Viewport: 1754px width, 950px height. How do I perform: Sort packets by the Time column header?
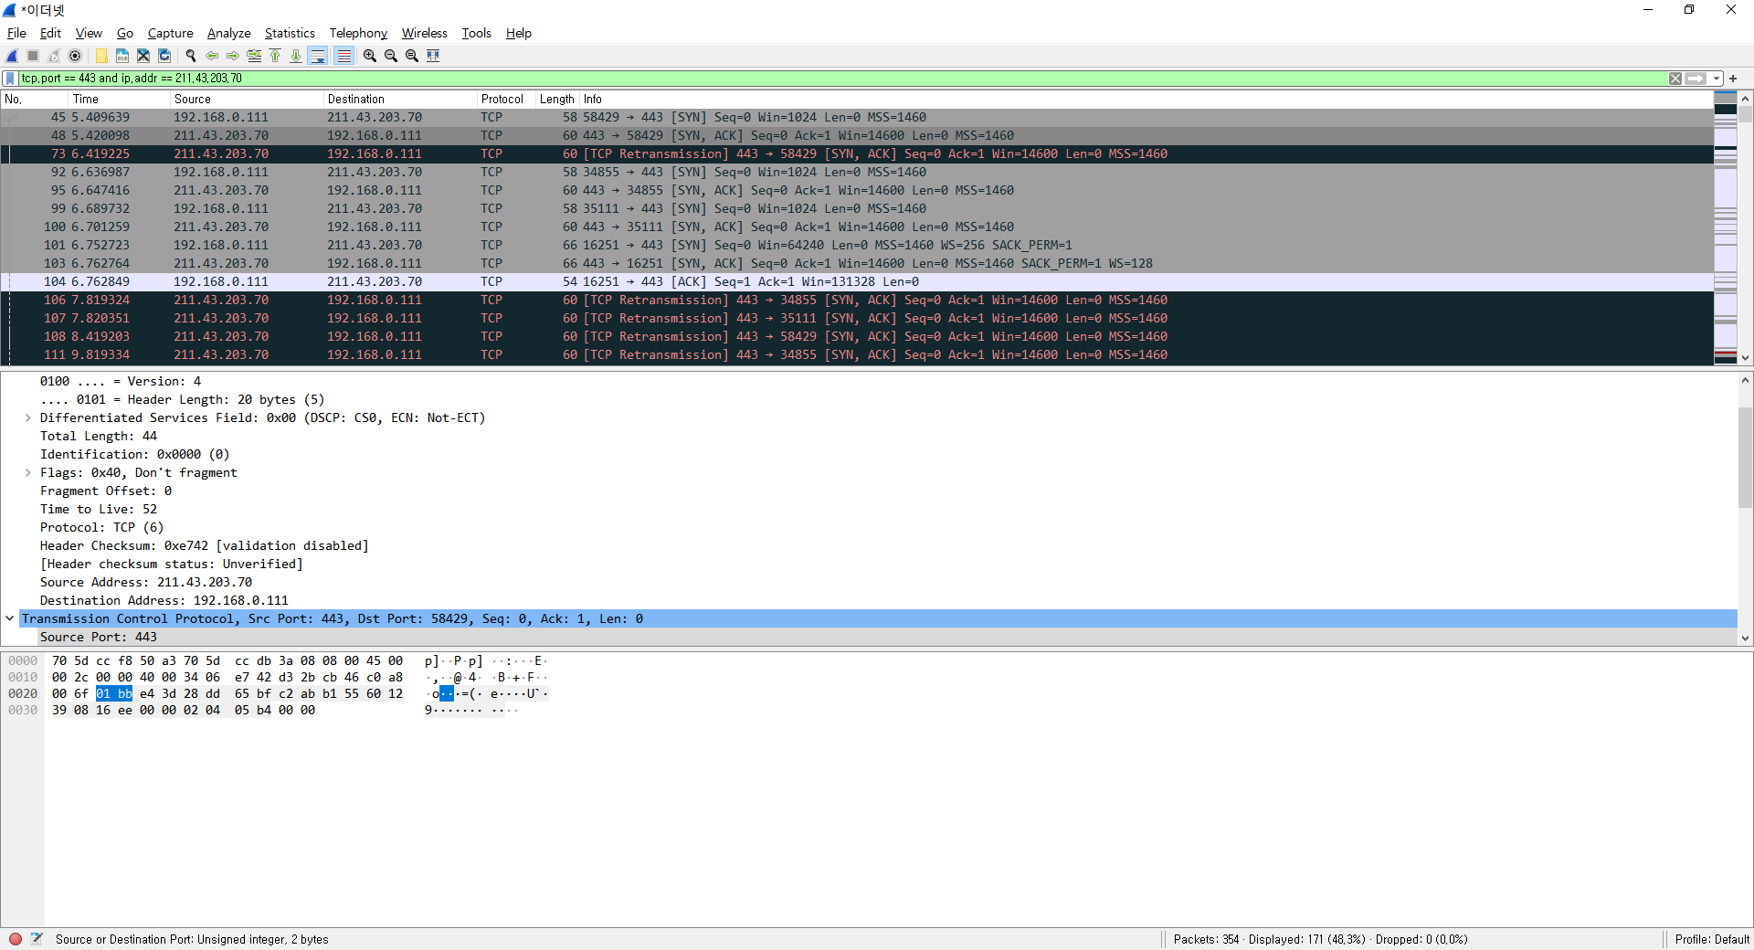point(120,99)
